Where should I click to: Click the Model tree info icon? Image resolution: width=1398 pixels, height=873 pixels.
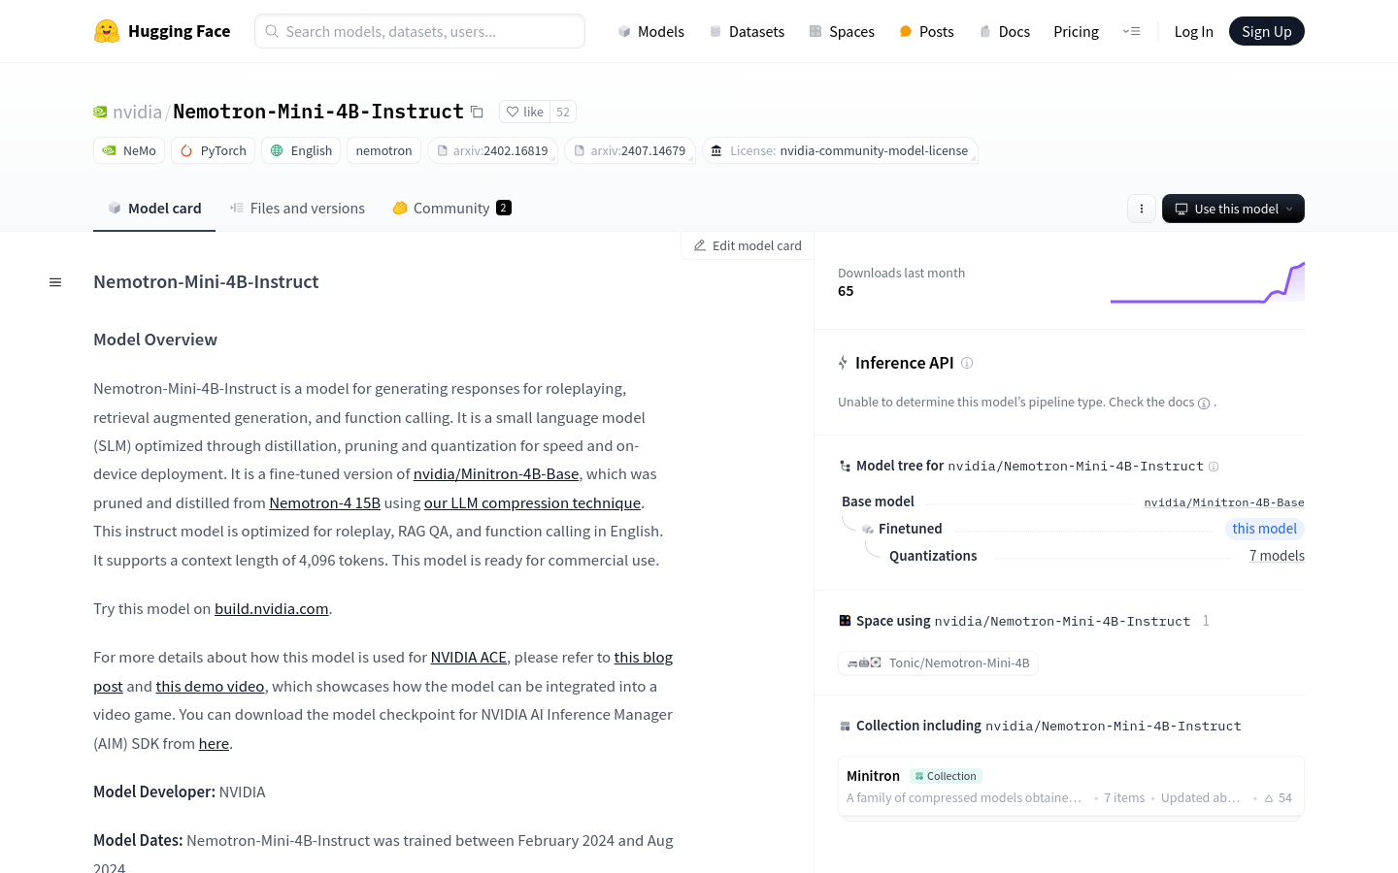1214,467
